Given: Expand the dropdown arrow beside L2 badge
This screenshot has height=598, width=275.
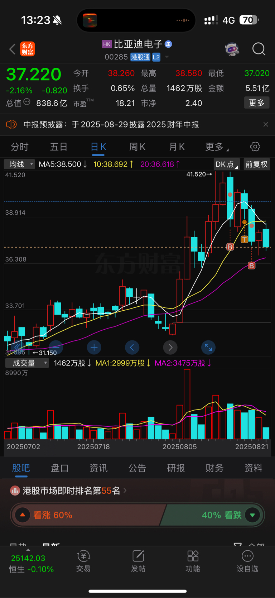Looking at the screenshot, I should [167, 57].
